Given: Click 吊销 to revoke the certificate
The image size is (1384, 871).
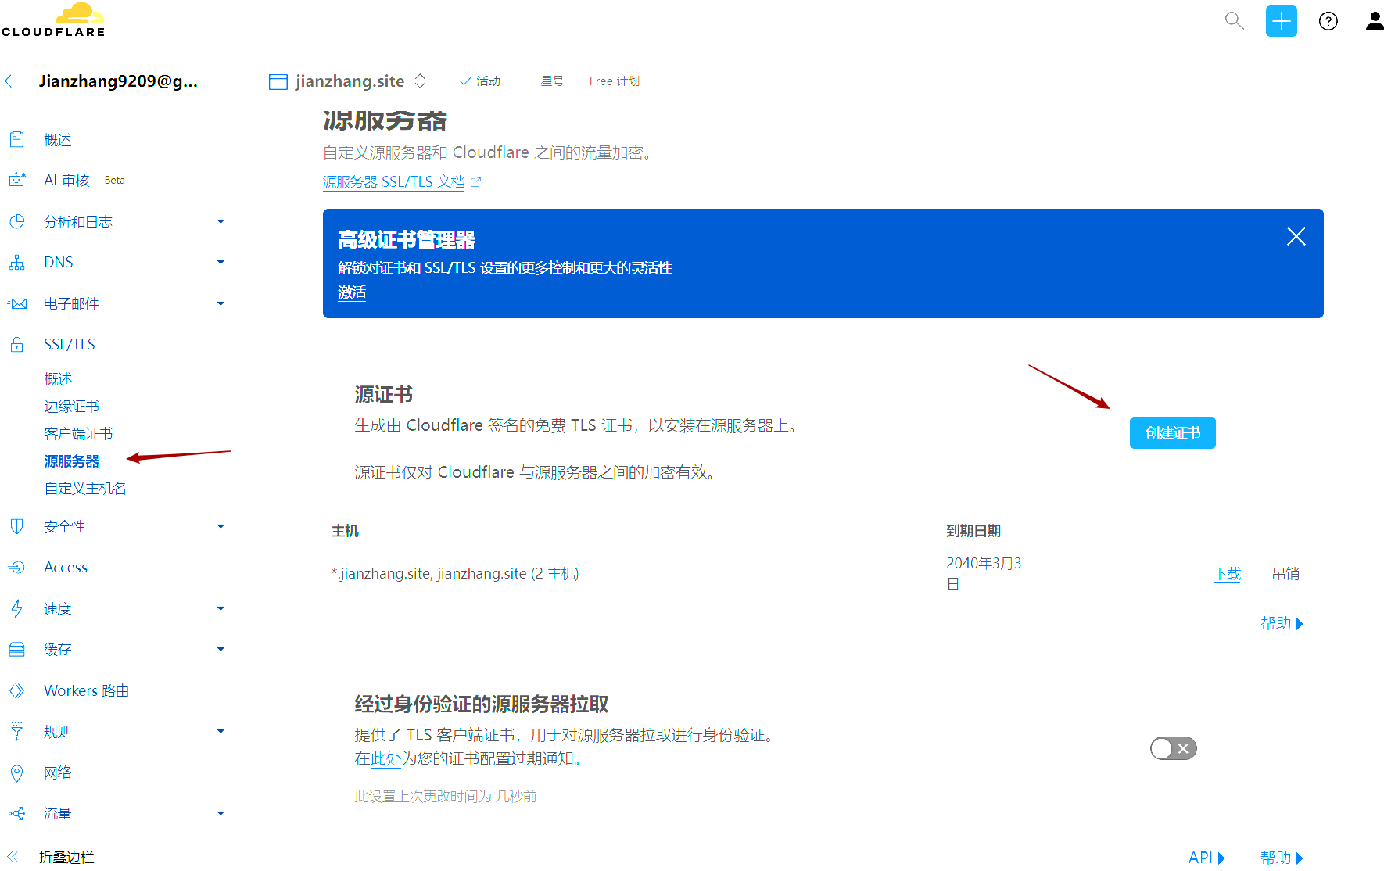Looking at the screenshot, I should click(1285, 574).
